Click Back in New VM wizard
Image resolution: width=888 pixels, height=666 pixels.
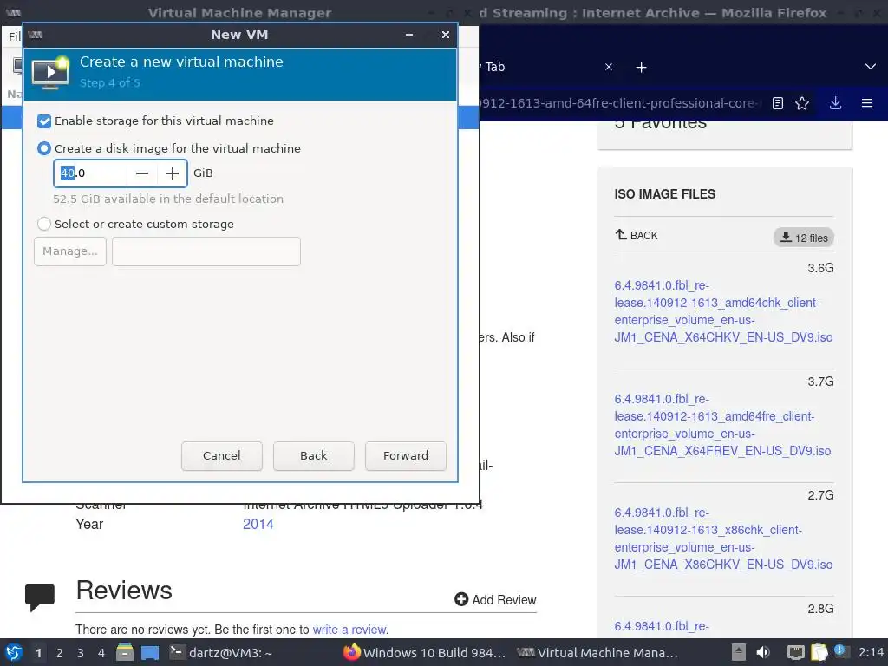click(314, 456)
